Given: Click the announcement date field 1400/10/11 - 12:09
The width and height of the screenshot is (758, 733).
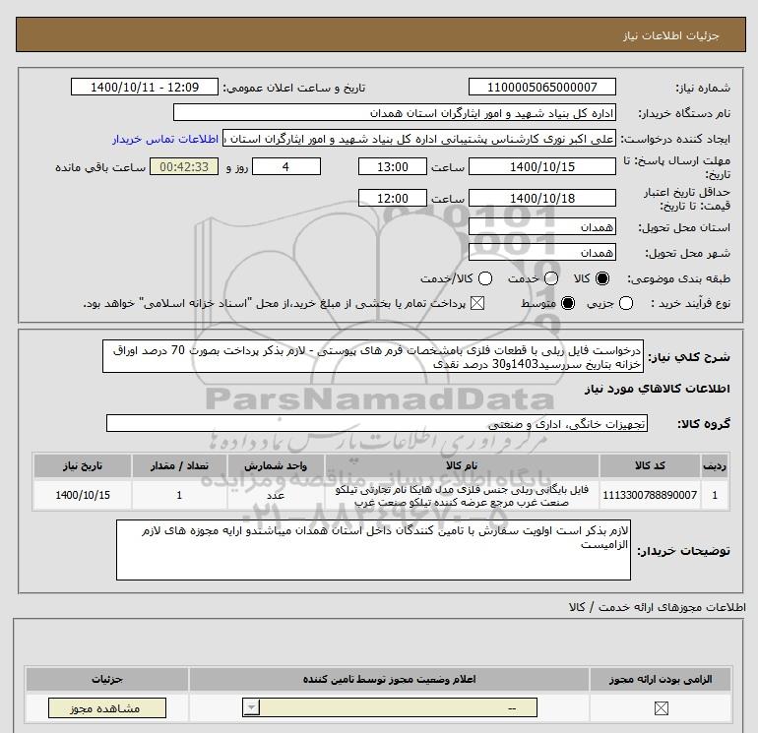Looking at the screenshot, I should tap(145, 87).
